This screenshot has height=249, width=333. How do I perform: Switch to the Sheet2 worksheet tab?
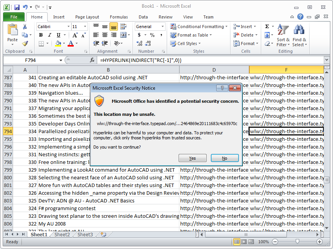(x=62, y=234)
